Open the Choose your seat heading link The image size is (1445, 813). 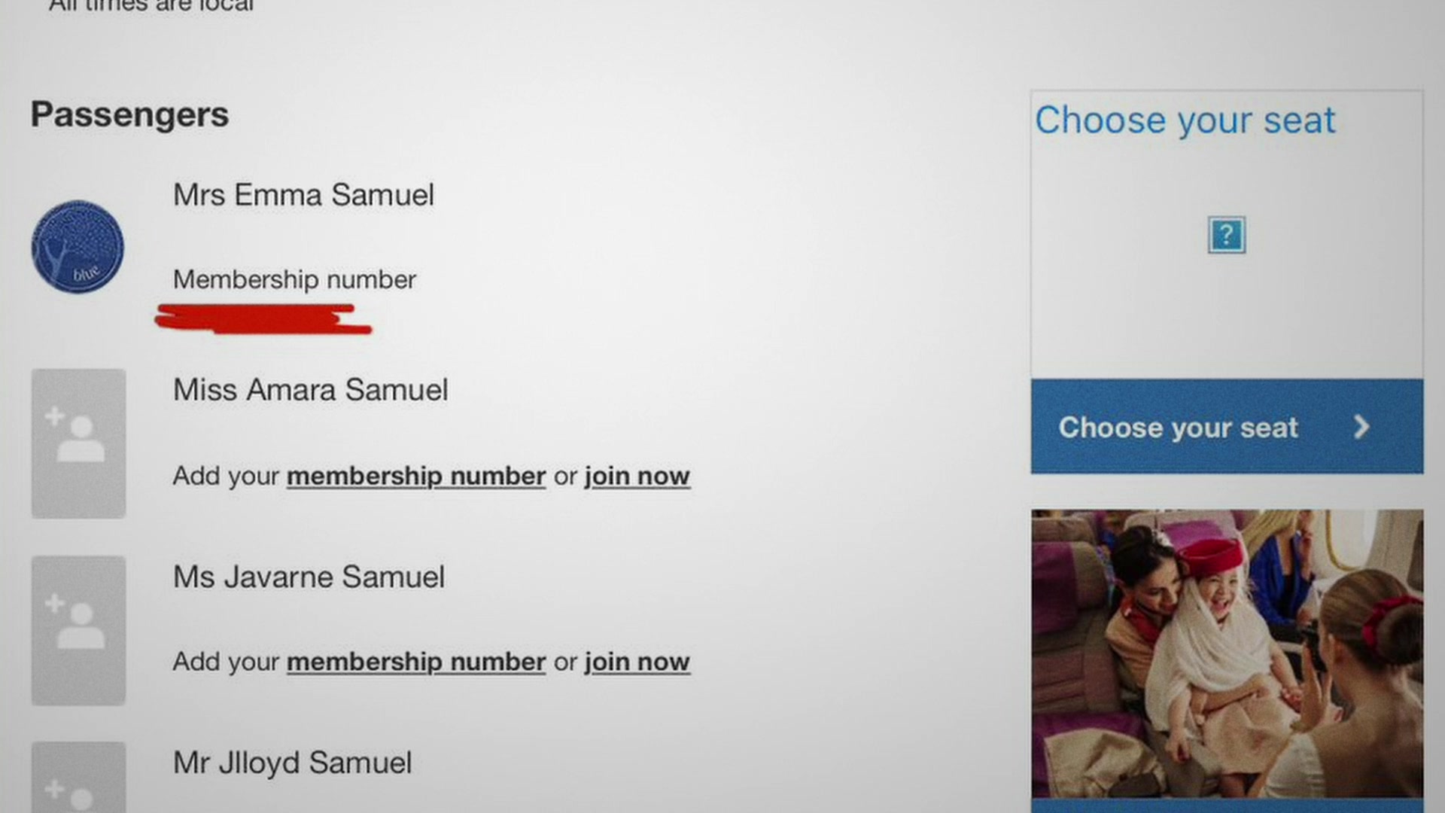tap(1185, 120)
